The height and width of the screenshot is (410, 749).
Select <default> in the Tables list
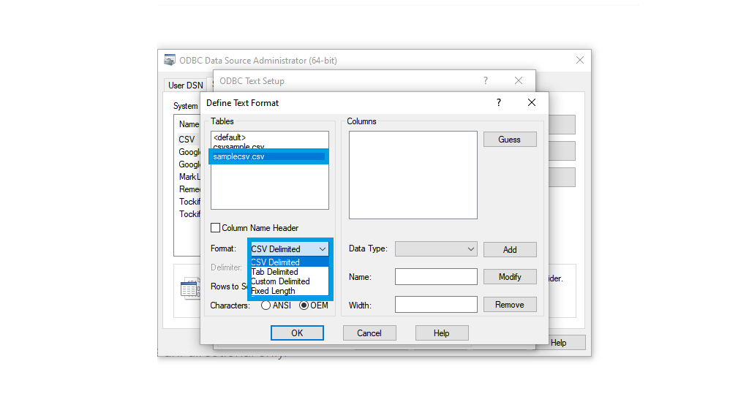[230, 137]
